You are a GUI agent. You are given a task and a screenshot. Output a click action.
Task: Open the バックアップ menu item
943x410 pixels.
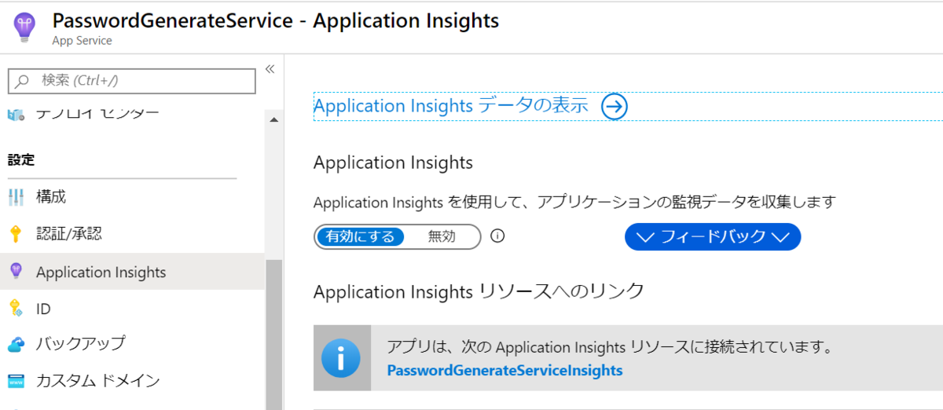80,345
